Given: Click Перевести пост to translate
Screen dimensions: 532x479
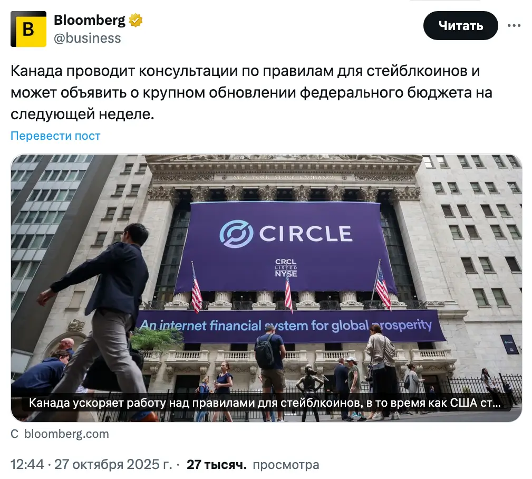Looking at the screenshot, I should pos(55,136).
